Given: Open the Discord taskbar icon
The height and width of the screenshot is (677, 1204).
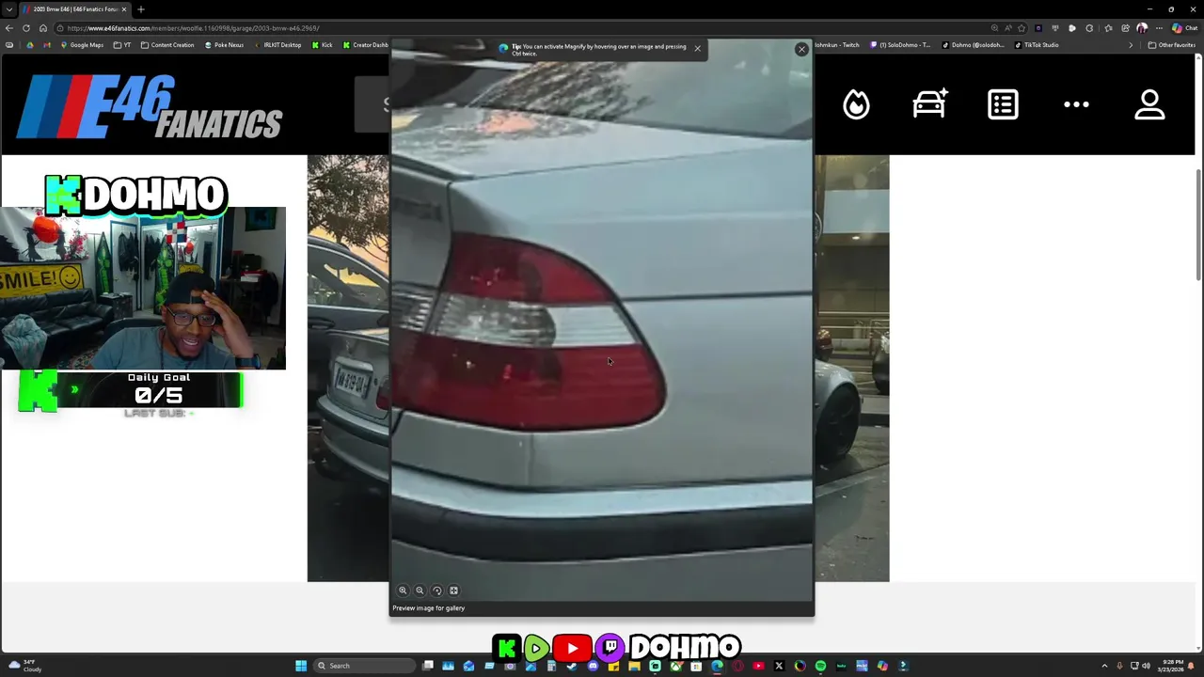Looking at the screenshot, I should point(593,666).
